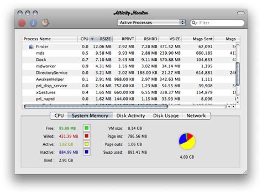This screenshot has height=194, width=262.
Task: Click the red Quit Process icon
Action: click(22, 23)
